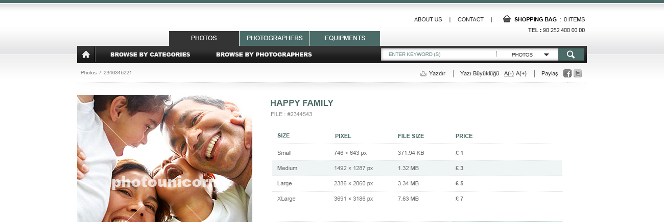Click the Yazı Büyüklüğü label
The height and width of the screenshot is (222, 664).
coord(479,73)
